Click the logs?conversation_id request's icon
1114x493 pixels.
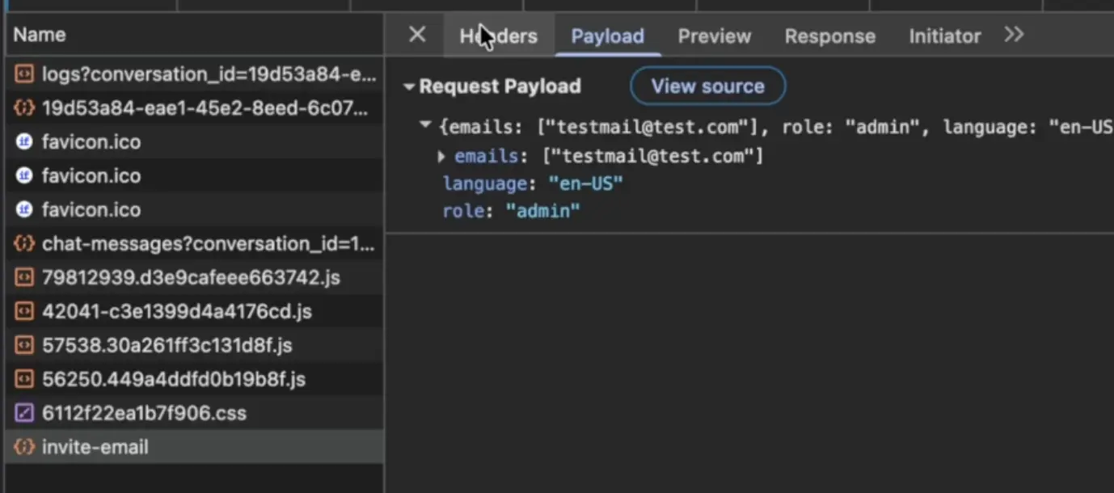(x=25, y=74)
